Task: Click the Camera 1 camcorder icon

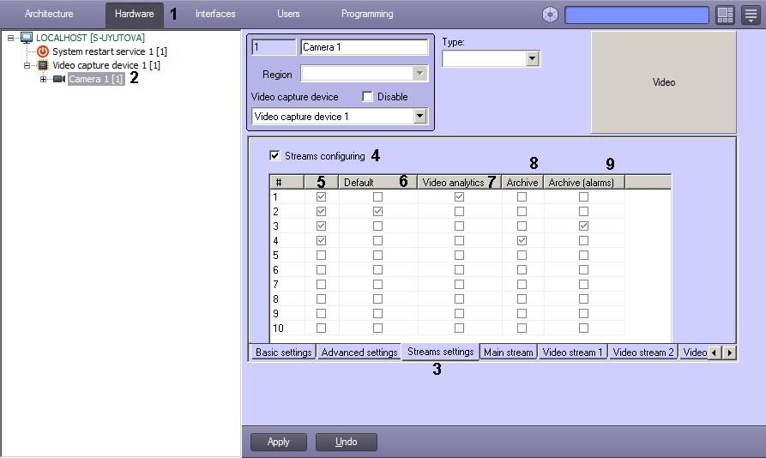Action: click(x=59, y=79)
